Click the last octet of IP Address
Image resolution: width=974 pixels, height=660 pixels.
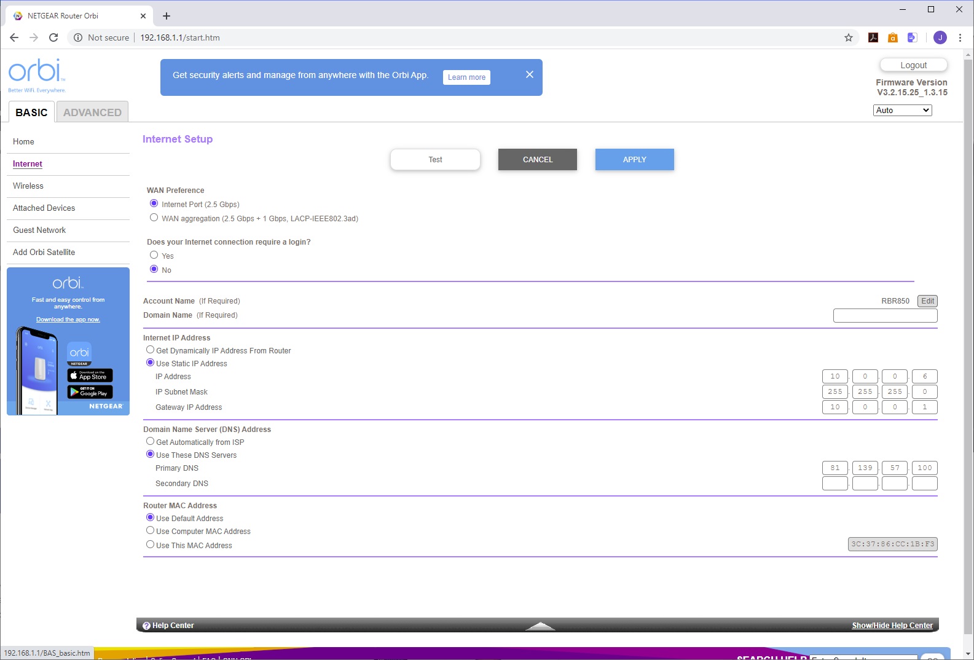point(925,376)
